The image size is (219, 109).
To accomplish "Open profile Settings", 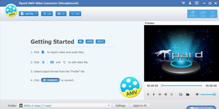I will 120,106.
